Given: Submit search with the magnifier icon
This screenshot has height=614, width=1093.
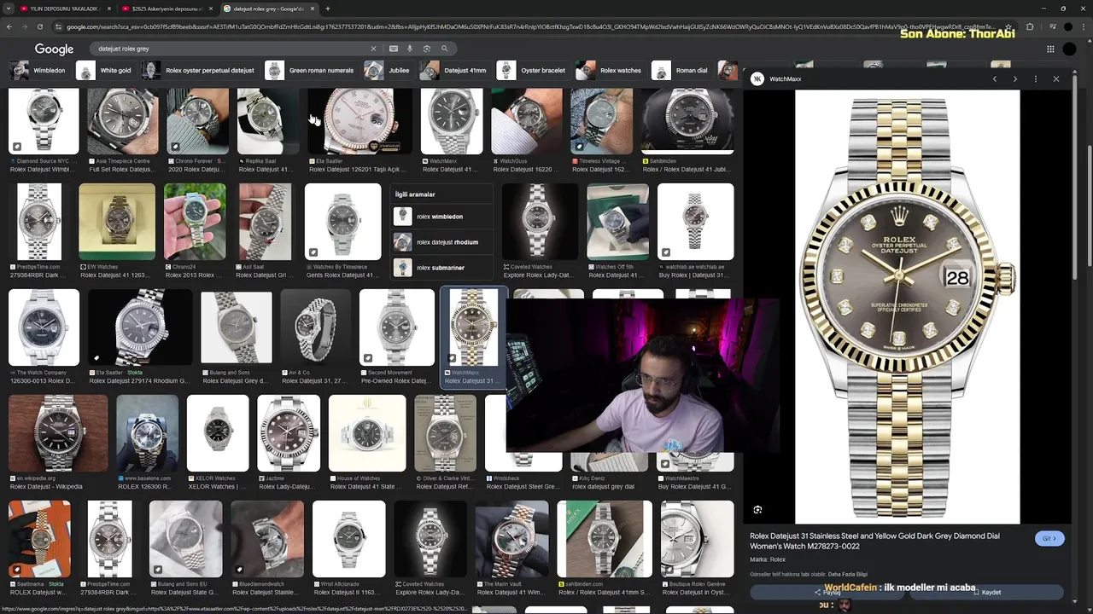Looking at the screenshot, I should (x=444, y=49).
